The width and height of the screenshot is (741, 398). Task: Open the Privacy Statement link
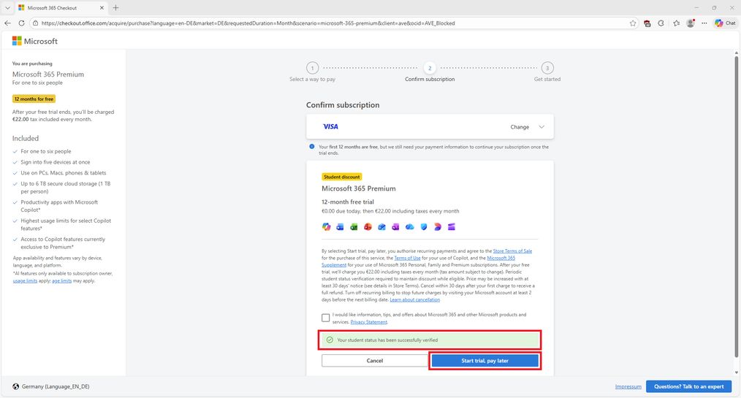(x=368, y=322)
